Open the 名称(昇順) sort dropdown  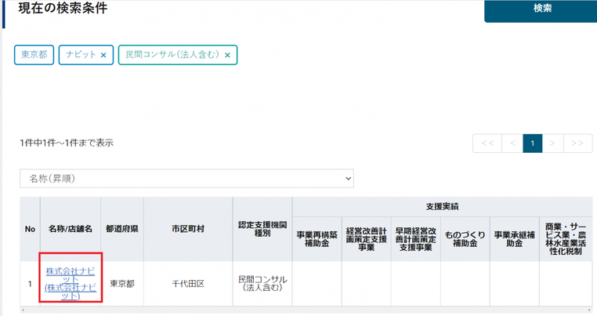[186, 179]
